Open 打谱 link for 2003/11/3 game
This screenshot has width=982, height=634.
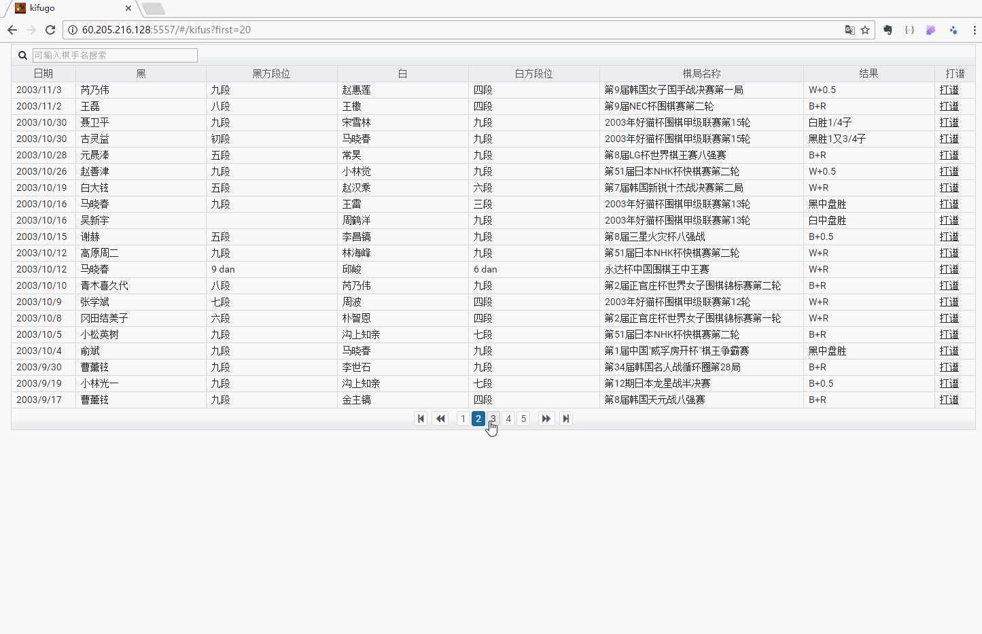(949, 90)
